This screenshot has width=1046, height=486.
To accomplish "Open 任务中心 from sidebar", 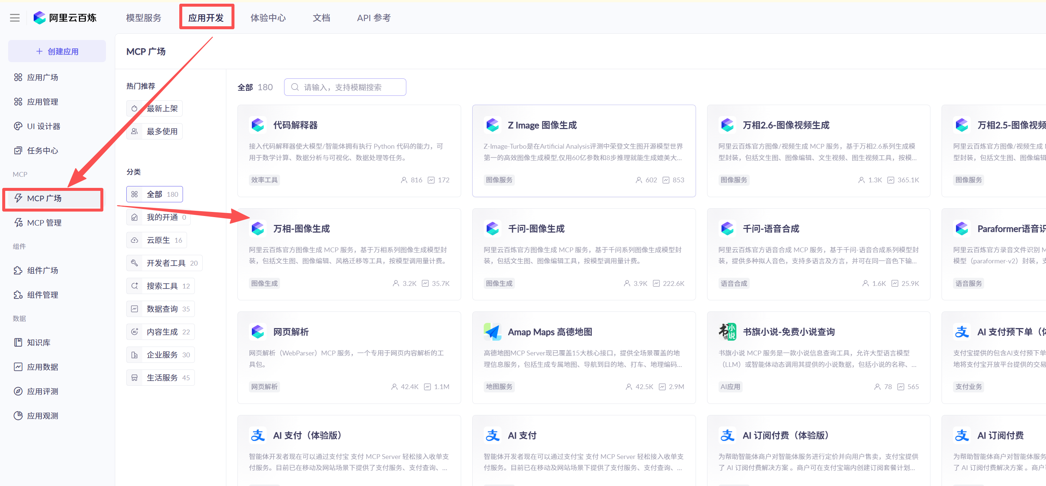I will (x=42, y=151).
